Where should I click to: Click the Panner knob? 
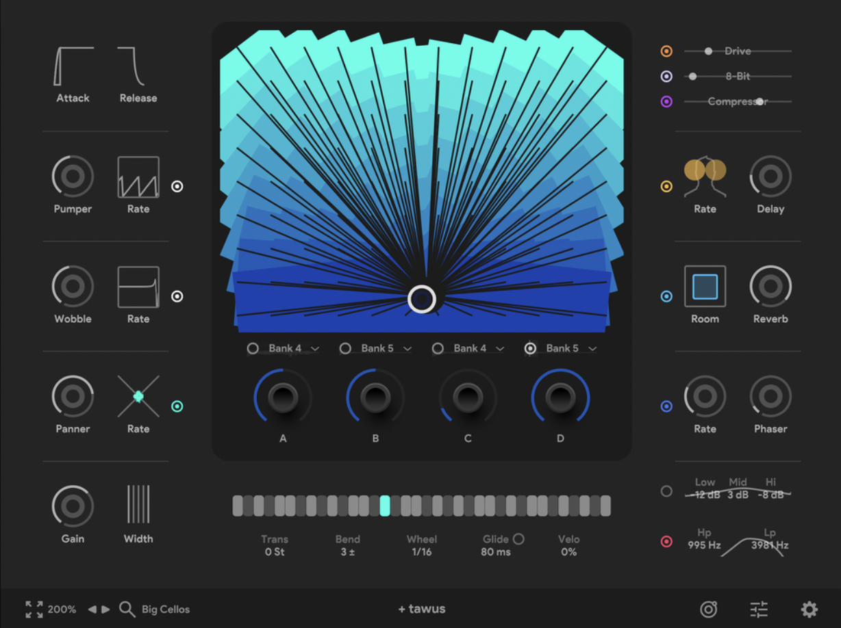[x=73, y=396]
